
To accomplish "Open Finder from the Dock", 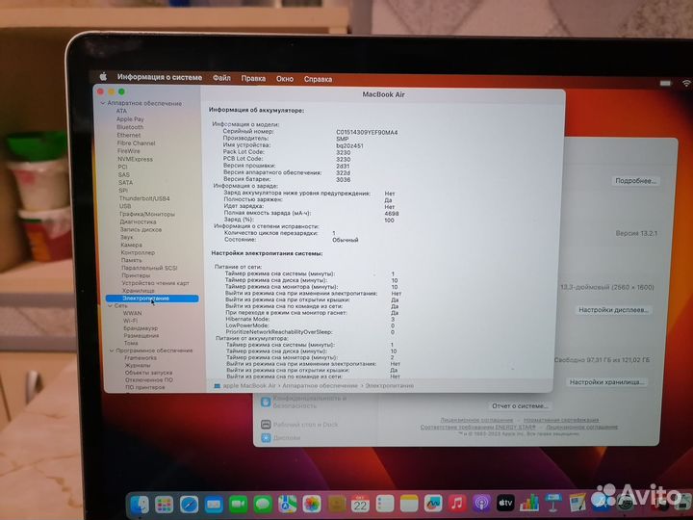I will pyautogui.click(x=140, y=504).
